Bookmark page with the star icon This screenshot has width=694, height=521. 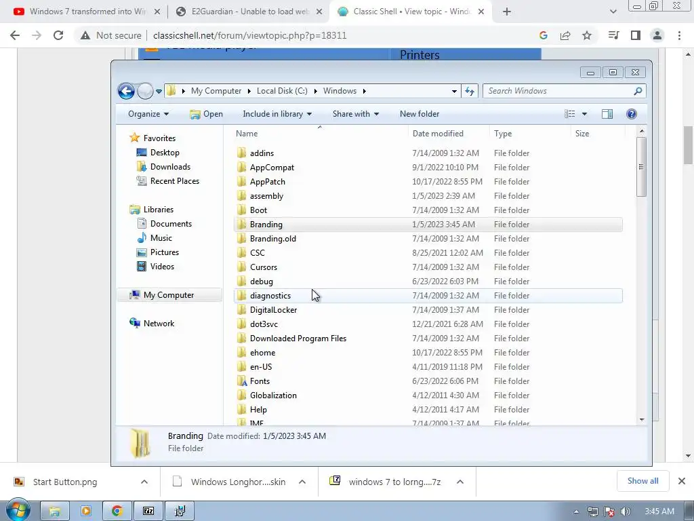[586, 35]
